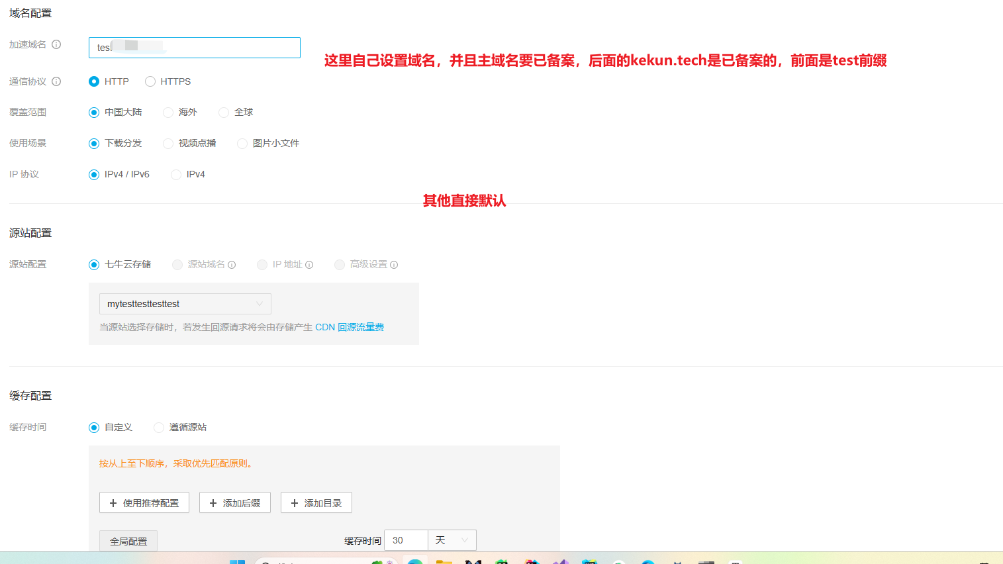Select 自定义 cache time option
The height and width of the screenshot is (564, 1003).
tap(94, 428)
